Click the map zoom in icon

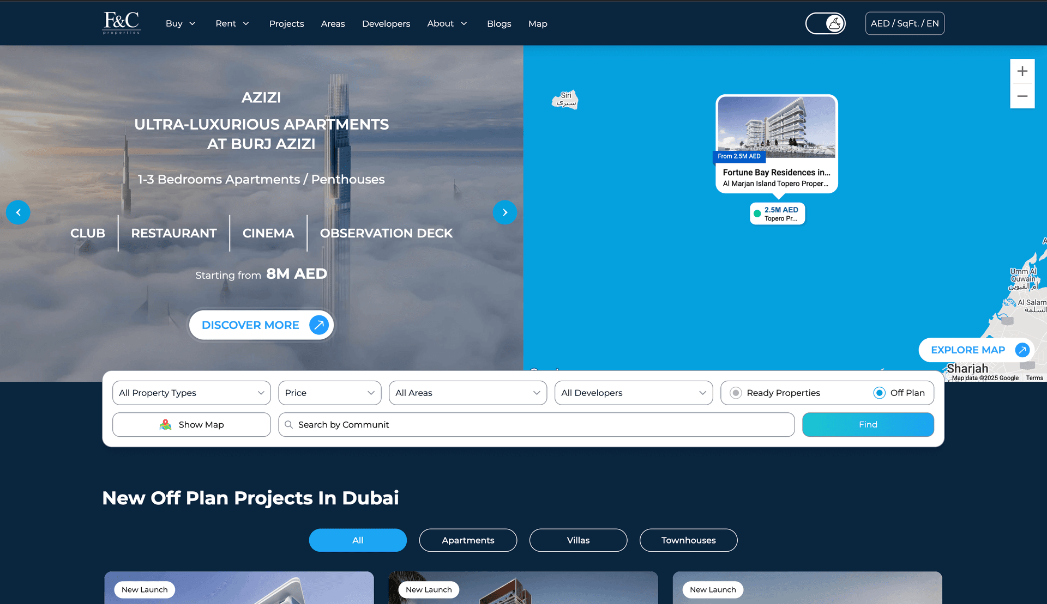pos(1022,71)
